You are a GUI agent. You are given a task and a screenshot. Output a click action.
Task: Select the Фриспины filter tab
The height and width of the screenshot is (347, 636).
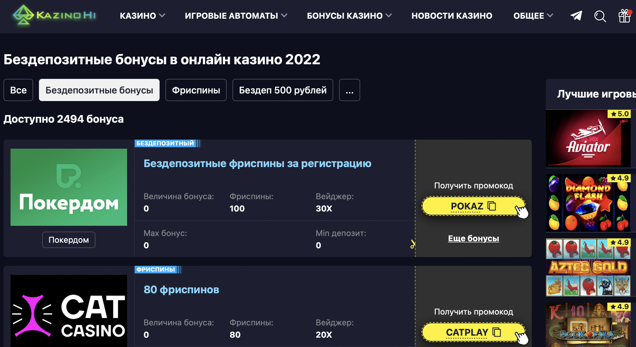click(x=196, y=90)
